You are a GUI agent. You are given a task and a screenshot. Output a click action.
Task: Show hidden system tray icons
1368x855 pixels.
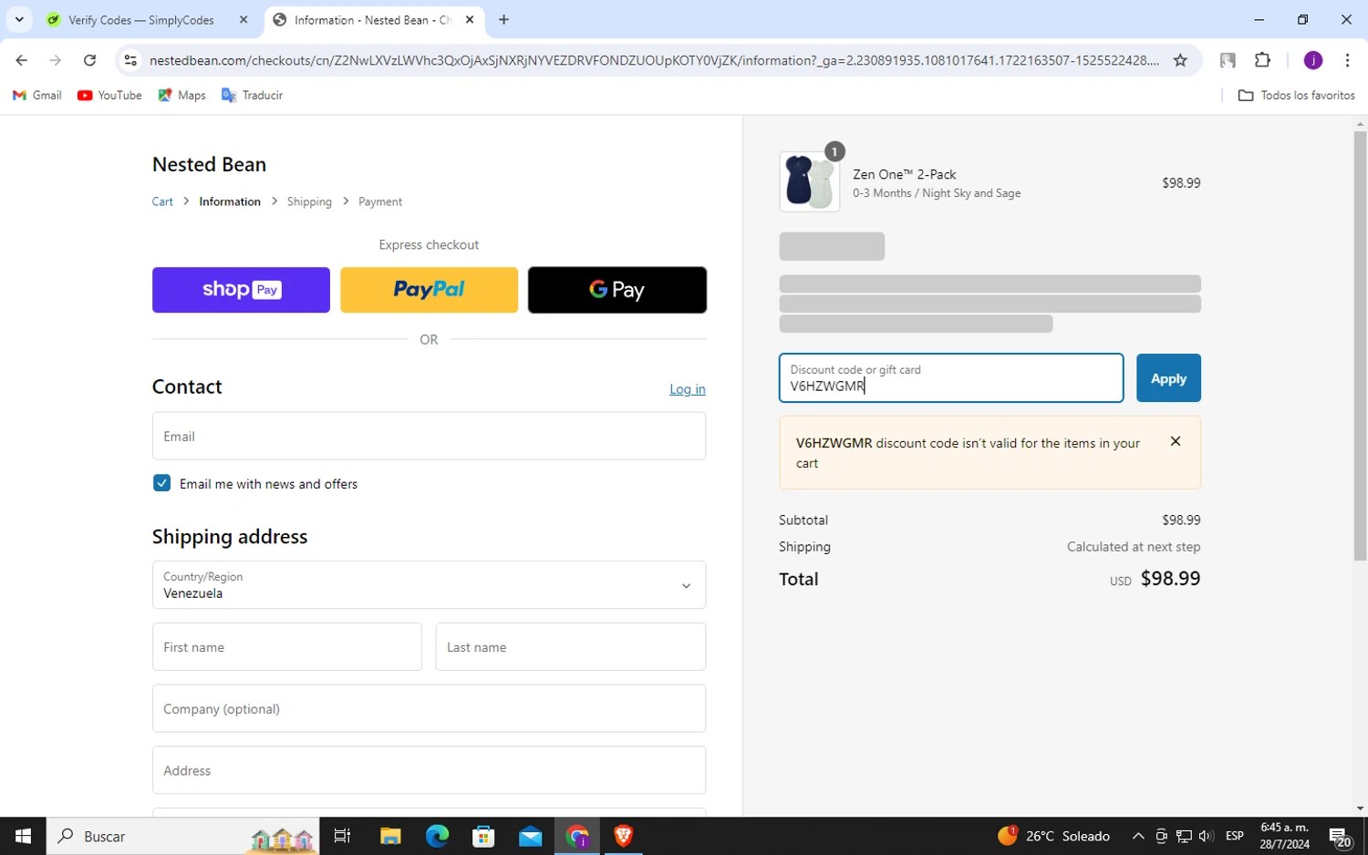coord(1138,836)
